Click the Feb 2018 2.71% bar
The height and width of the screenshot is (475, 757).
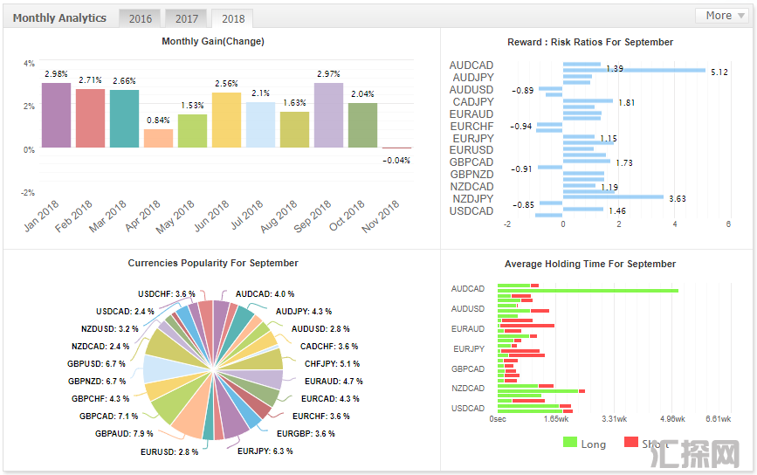coord(90,118)
